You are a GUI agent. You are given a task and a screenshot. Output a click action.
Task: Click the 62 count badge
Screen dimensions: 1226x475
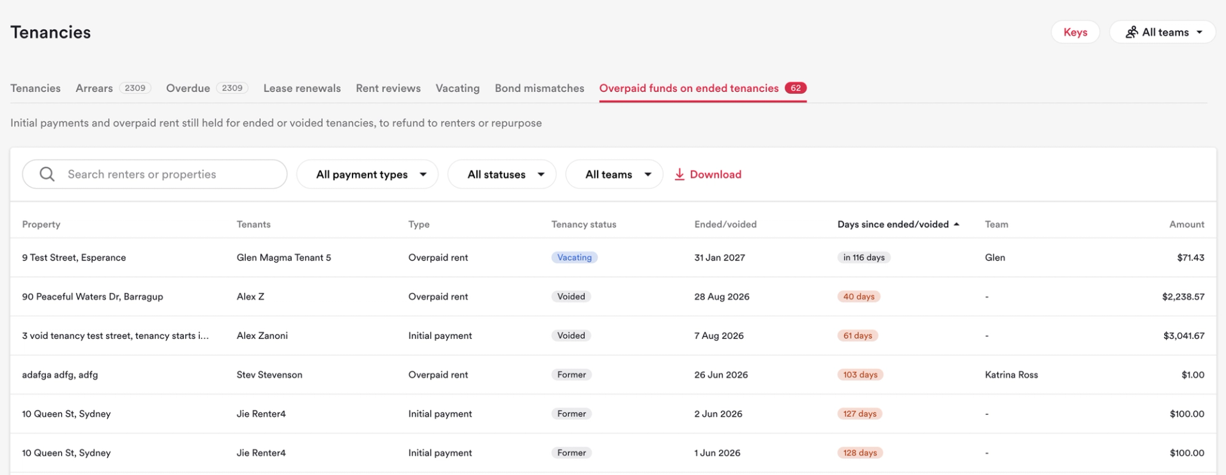(796, 88)
